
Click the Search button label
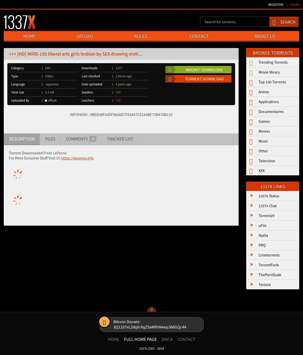pos(288,22)
